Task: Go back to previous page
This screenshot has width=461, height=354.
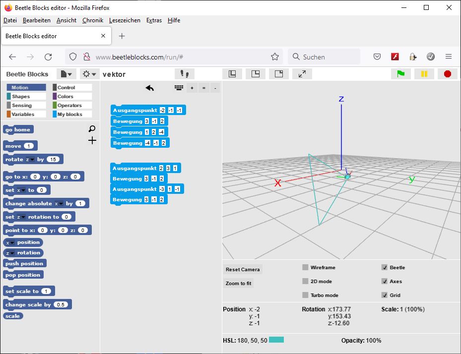Action: pos(12,57)
